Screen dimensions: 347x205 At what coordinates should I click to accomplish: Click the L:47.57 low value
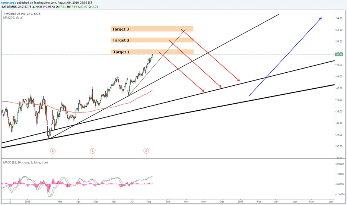(83, 7)
